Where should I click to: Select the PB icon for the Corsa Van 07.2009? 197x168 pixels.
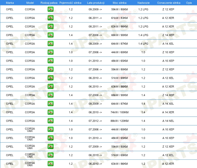pyautogui.click(x=50, y=147)
